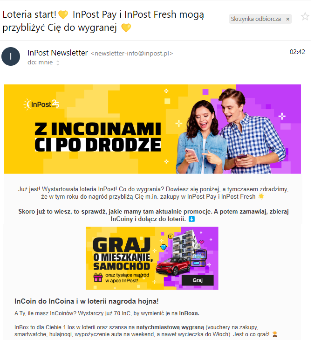Click the Skrzynka odbiorcza label chip
The height and width of the screenshot is (340, 314).
[256, 19]
